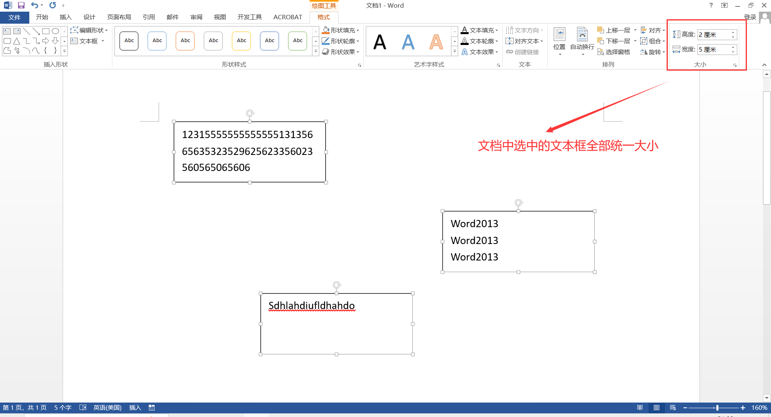Apply the orange outline Abc shape style
The width and height of the screenshot is (771, 417).
pyautogui.click(x=185, y=41)
